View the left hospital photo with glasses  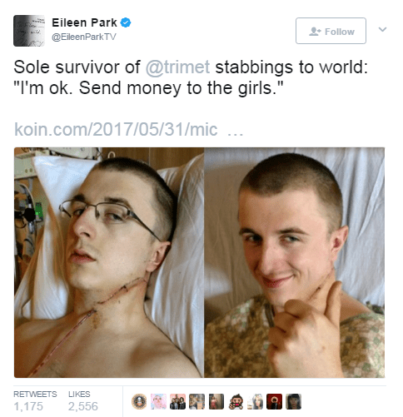[109, 262]
